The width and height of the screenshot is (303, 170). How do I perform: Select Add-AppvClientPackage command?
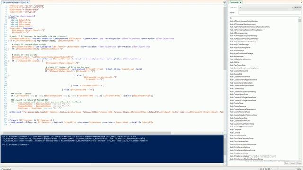click(x=239, y=44)
